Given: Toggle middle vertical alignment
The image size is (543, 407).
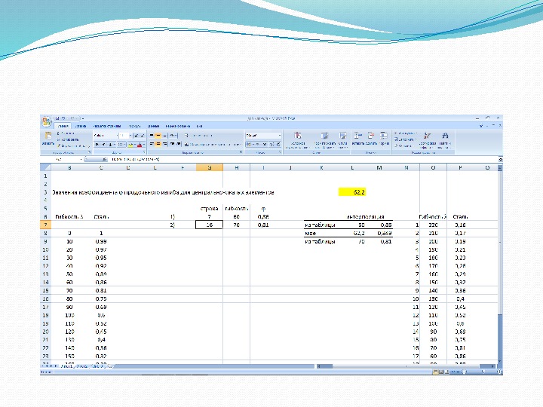Looking at the screenshot, I should 158,136.
